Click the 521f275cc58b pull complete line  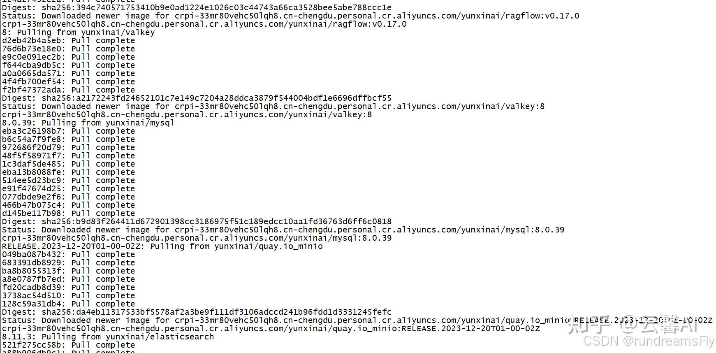click(68, 345)
